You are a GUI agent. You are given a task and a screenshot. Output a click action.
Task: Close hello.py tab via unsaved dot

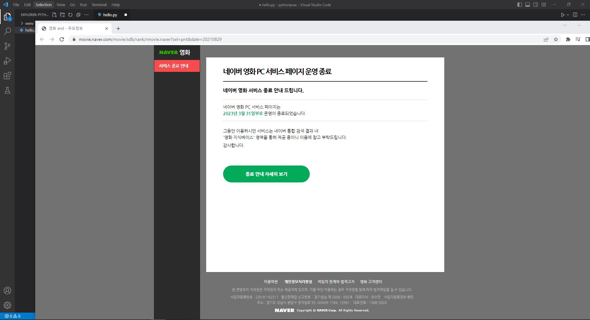(x=126, y=15)
